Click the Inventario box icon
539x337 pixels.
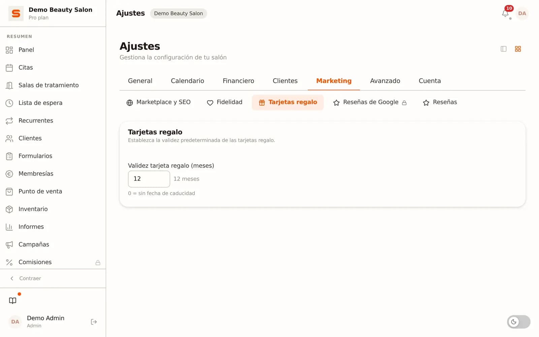click(9, 209)
